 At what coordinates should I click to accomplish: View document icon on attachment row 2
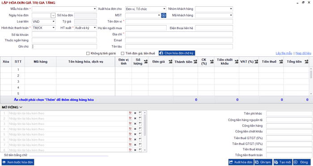(140, 119)
